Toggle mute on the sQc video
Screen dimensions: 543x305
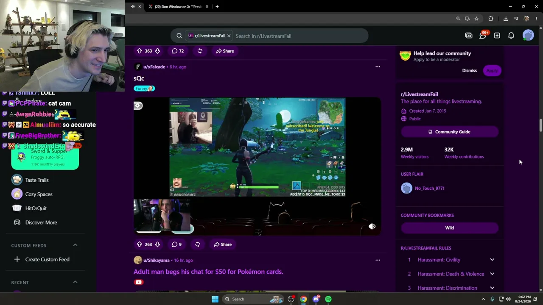click(372, 227)
